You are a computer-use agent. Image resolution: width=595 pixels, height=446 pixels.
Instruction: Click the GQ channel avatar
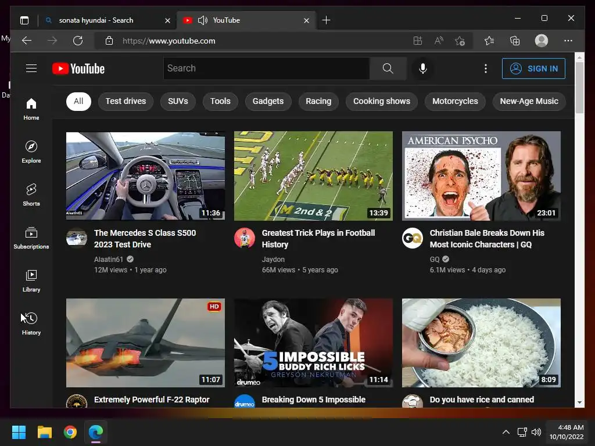[413, 238]
